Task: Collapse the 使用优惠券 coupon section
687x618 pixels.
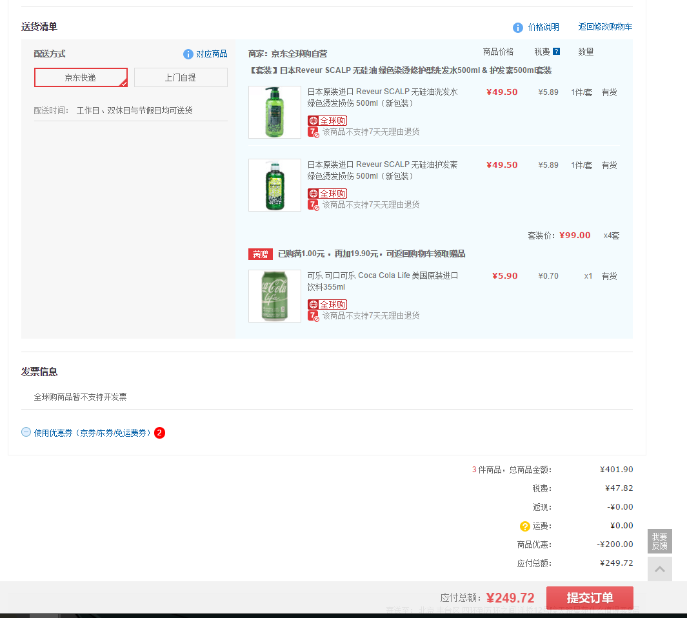Action: [26, 432]
